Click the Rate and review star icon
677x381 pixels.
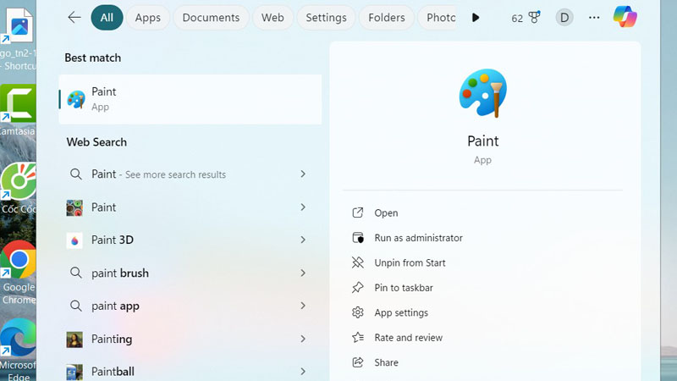coord(358,337)
